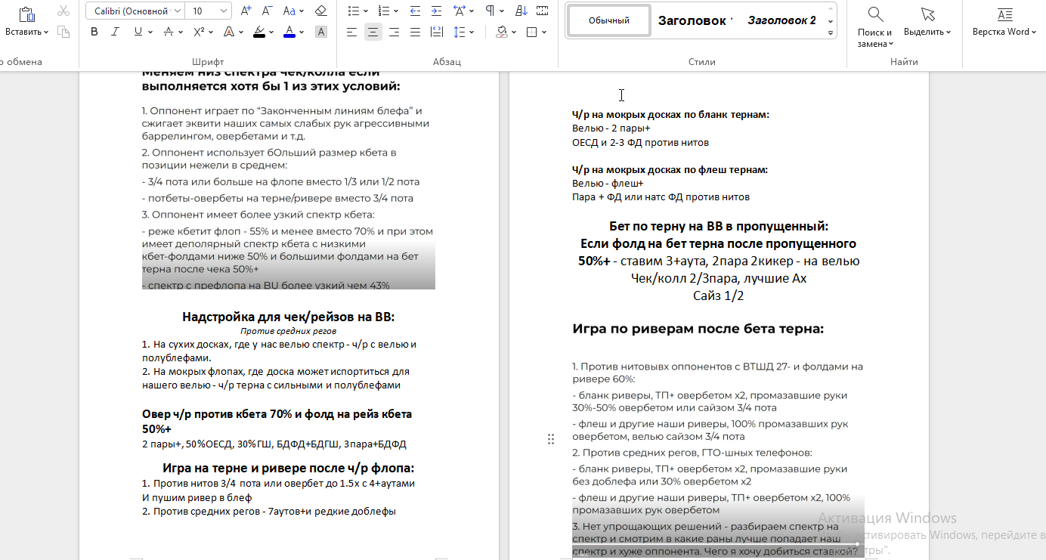1046x560 pixels.
Task: Align text to the right
Action: click(x=394, y=32)
